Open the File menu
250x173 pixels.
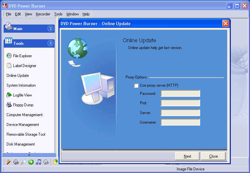pyautogui.click(x=8, y=14)
